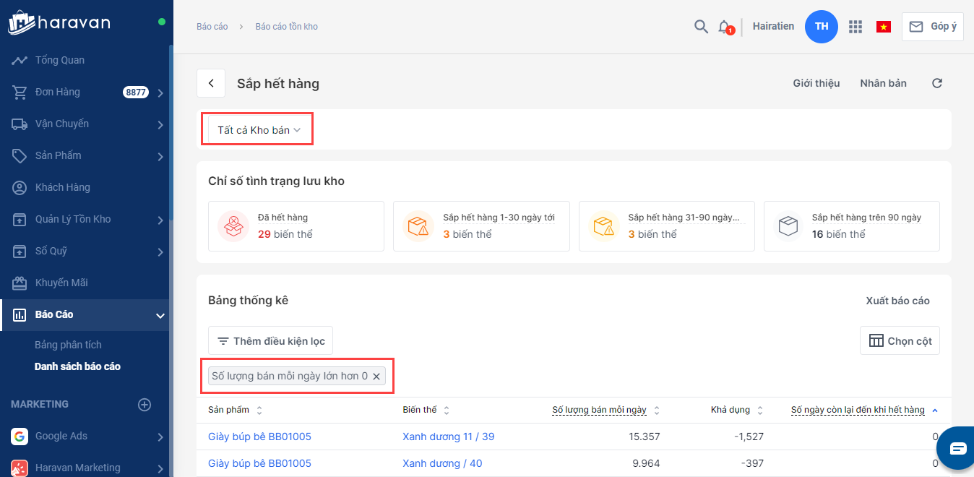This screenshot has height=477, width=974.
Task: Open the apps grid menu
Action: pyautogui.click(x=856, y=27)
